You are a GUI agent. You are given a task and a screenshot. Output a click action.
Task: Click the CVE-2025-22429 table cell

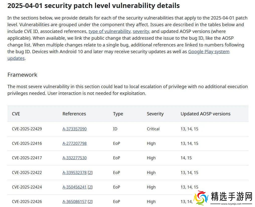(27, 129)
